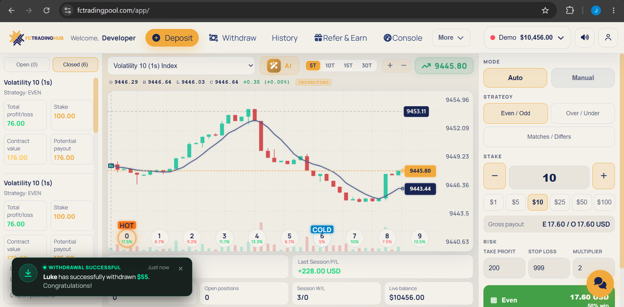Click the Take Profit input field
The image size is (624, 307).
point(504,268)
